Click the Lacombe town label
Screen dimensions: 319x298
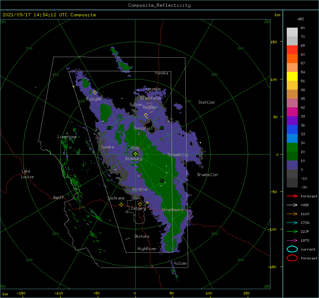(x=153, y=89)
